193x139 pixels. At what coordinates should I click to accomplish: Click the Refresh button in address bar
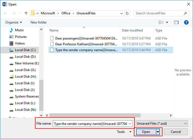coord(127,13)
